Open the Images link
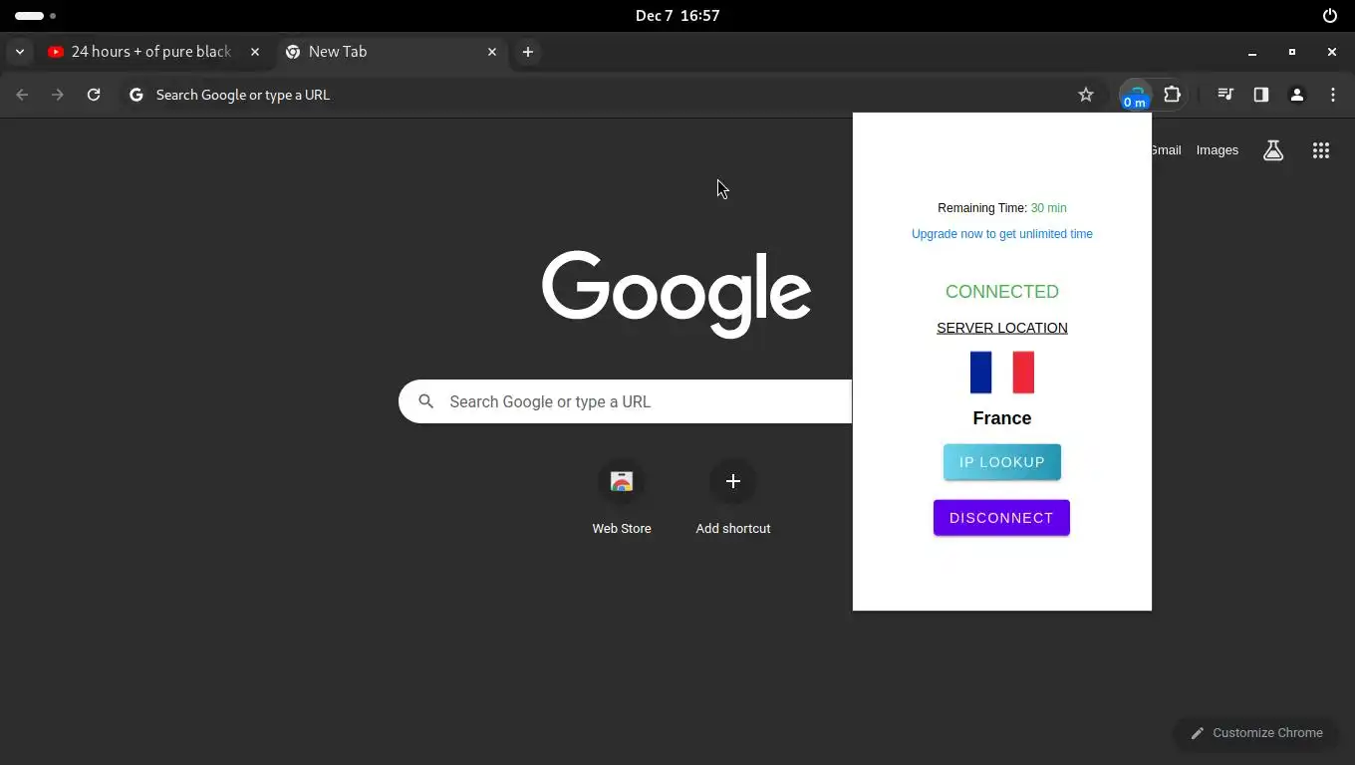The image size is (1355, 765). (1218, 150)
